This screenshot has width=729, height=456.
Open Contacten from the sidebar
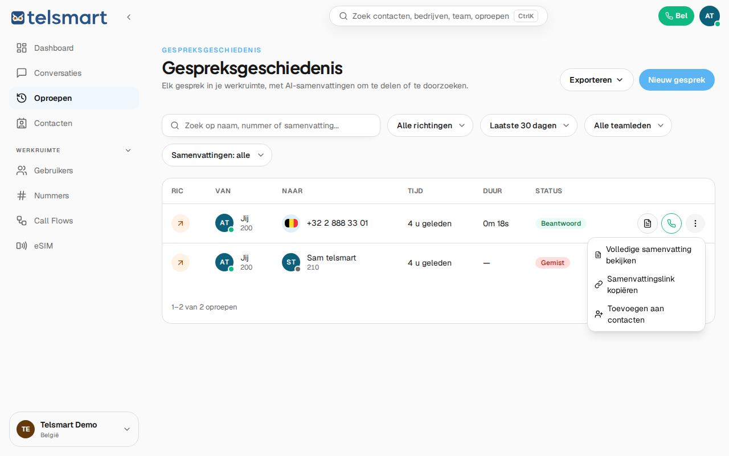pyautogui.click(x=74, y=123)
